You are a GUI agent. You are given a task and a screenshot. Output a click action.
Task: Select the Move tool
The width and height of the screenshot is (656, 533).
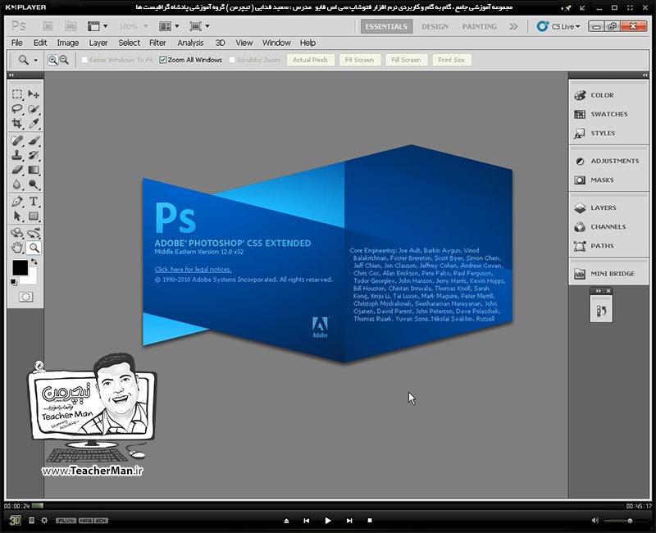point(34,94)
